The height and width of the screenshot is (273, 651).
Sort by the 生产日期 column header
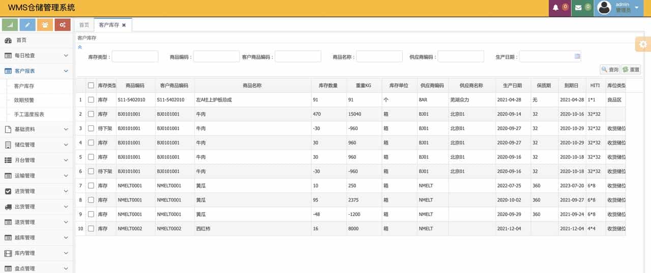point(513,85)
